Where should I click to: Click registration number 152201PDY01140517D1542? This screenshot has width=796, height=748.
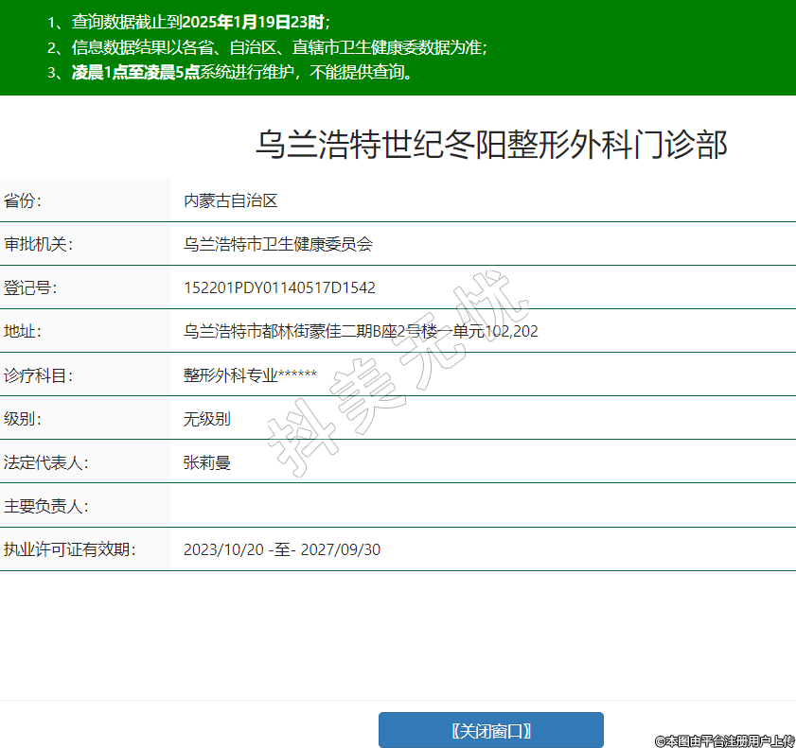(279, 287)
